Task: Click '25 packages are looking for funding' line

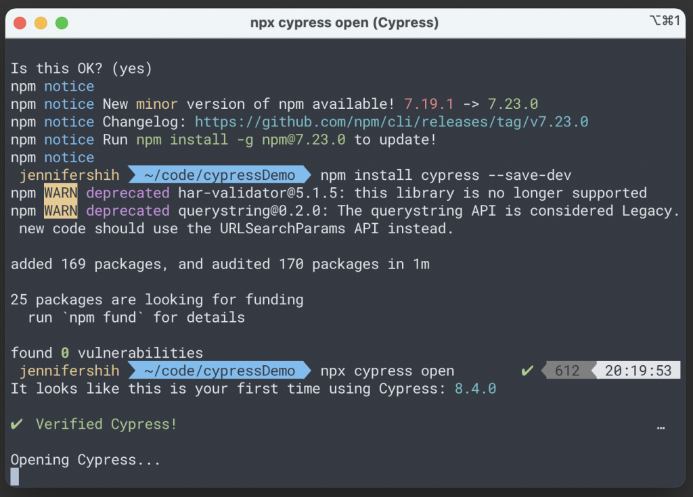Action: [157, 300]
